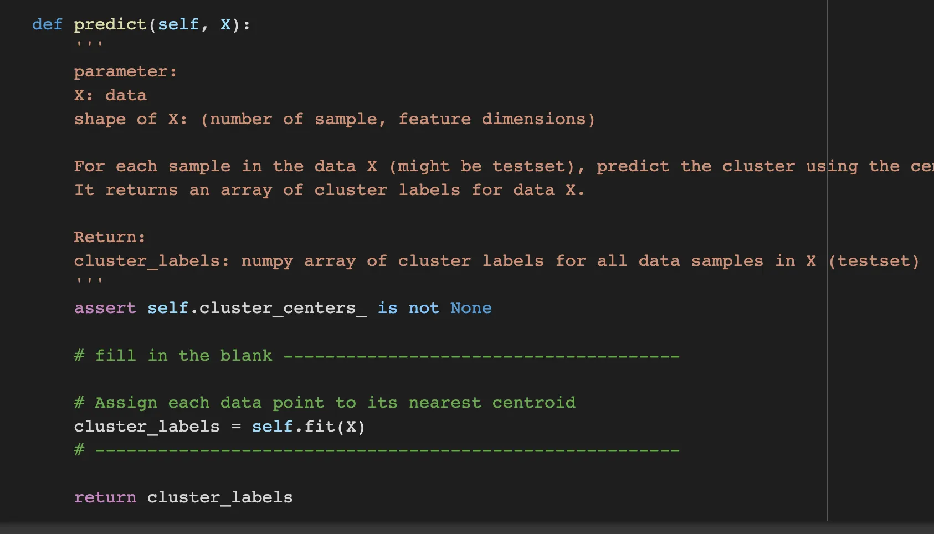The image size is (934, 534).
Task: Click the predict function name
Action: [x=110, y=24]
